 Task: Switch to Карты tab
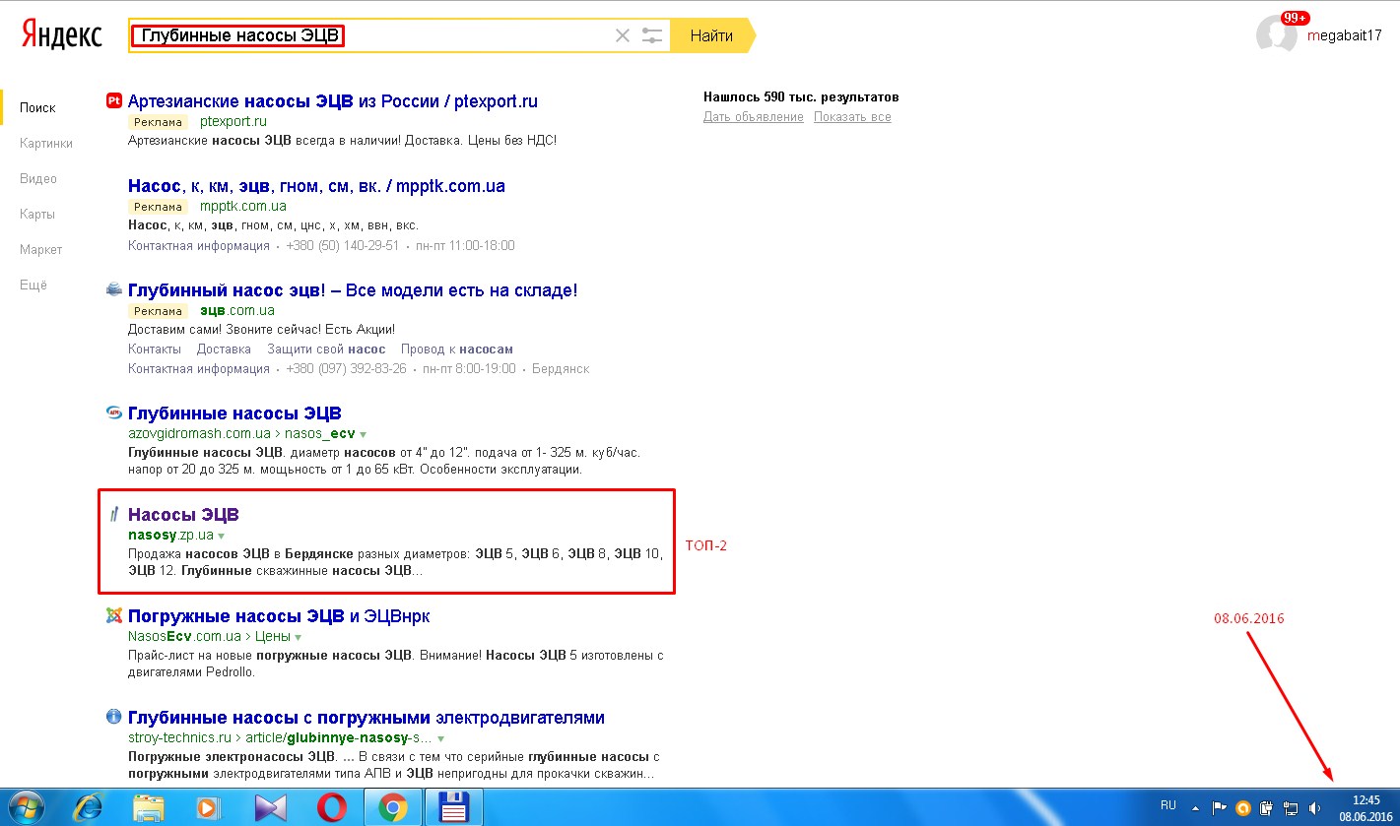(x=37, y=214)
